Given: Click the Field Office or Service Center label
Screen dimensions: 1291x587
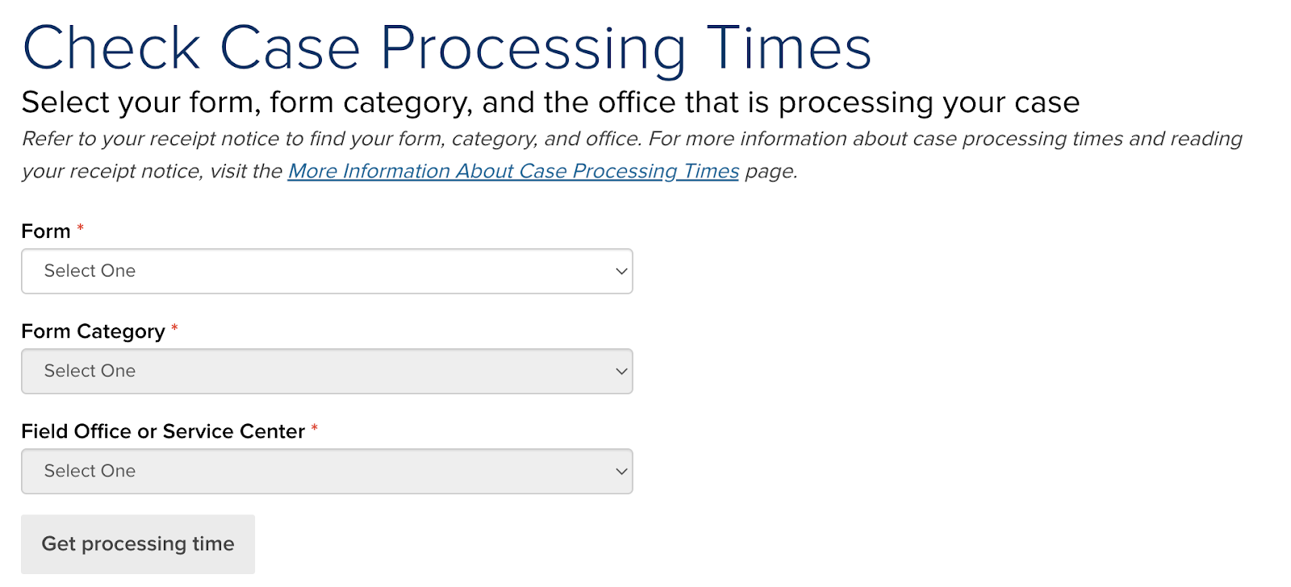Looking at the screenshot, I should coord(163,431).
